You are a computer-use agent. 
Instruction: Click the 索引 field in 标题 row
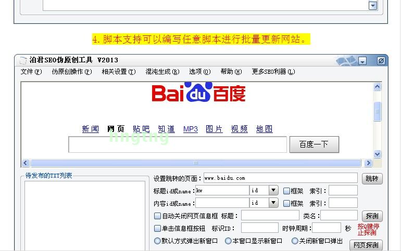click(x=343, y=190)
